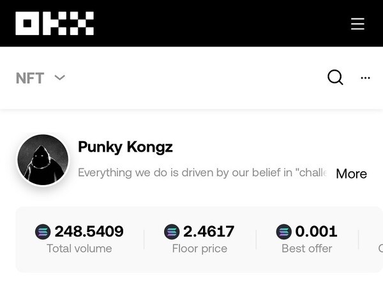This screenshot has height=288, width=383.
Task: Open the hamburger menu
Action: [x=357, y=24]
